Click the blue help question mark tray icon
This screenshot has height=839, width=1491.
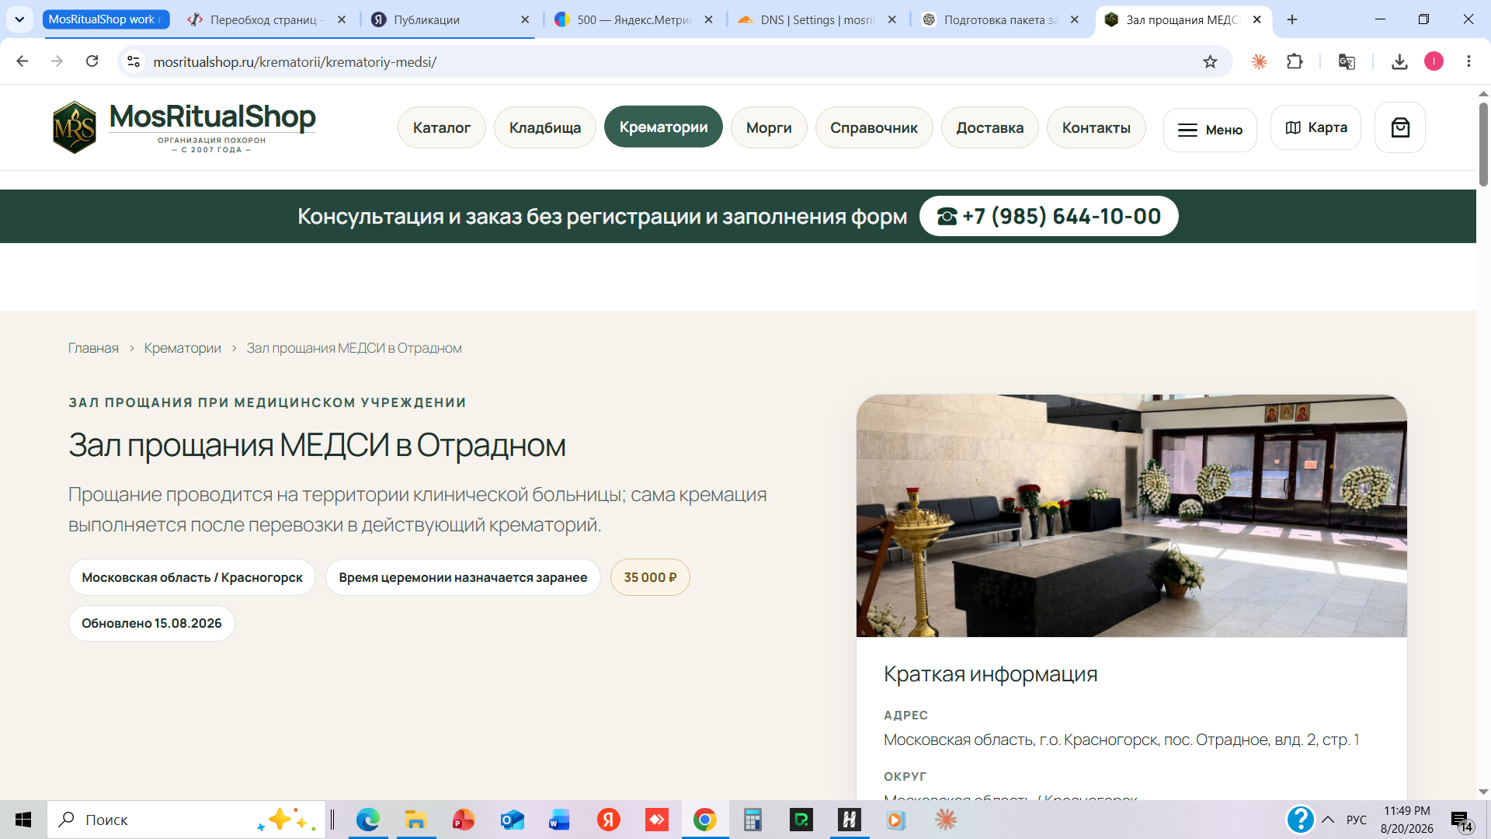pyautogui.click(x=1300, y=820)
